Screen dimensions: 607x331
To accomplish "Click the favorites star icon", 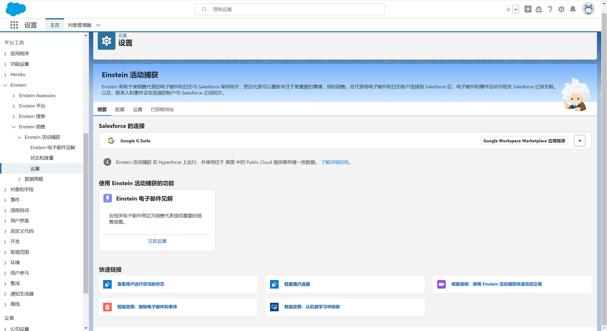I will 508,9.
